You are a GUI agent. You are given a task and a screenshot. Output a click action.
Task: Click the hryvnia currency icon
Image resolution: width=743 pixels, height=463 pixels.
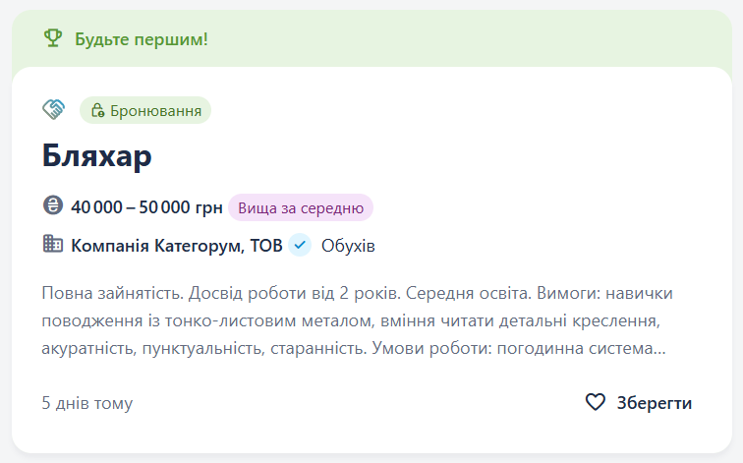tap(53, 205)
